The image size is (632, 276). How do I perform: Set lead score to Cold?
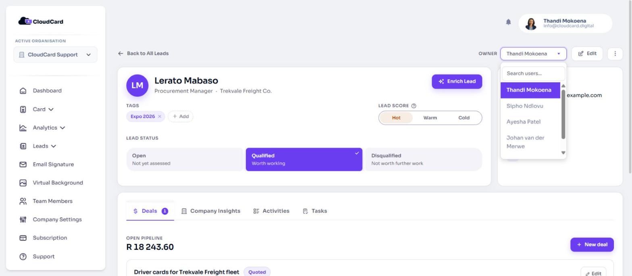pos(464,118)
